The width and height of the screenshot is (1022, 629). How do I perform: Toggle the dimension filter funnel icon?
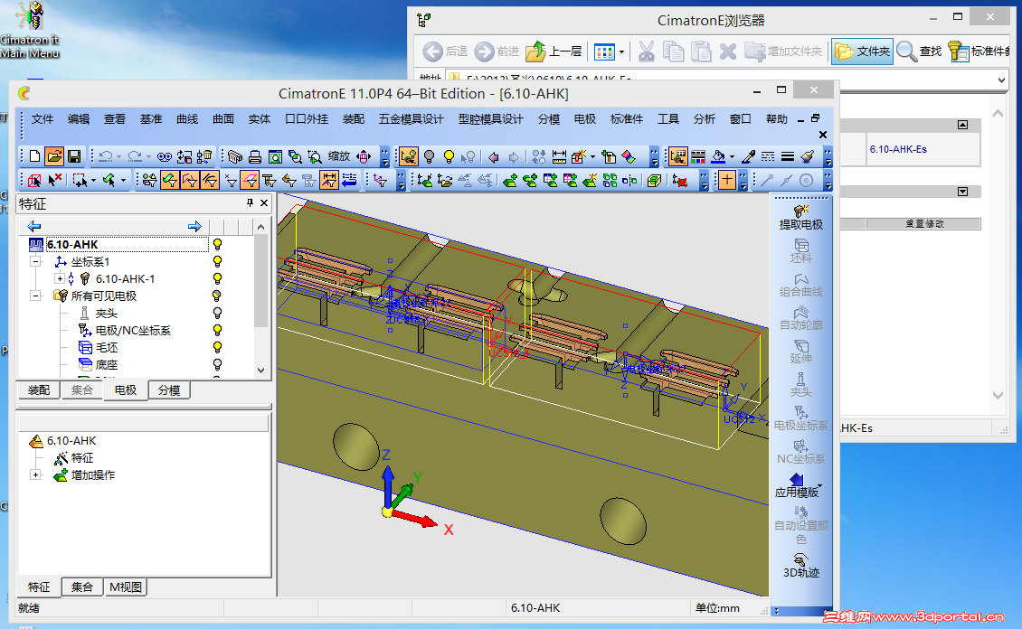[329, 180]
